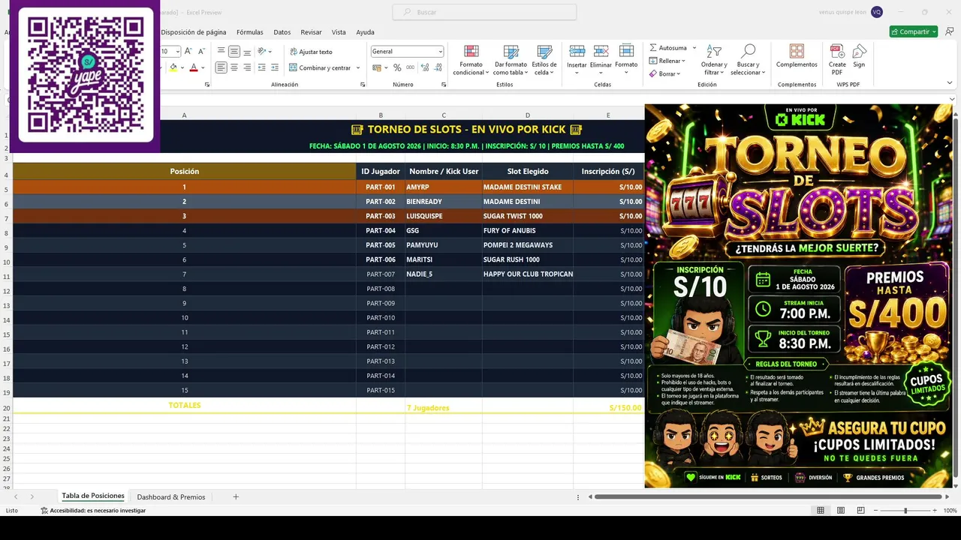Decrease font size with the smaller A icon
961x540 pixels.
click(201, 51)
